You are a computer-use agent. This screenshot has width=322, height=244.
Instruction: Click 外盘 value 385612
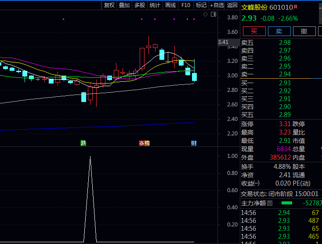click(x=280, y=157)
